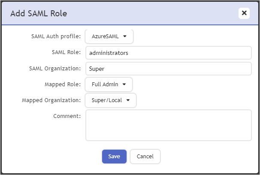Click the SAML Auth profile label

point(56,36)
